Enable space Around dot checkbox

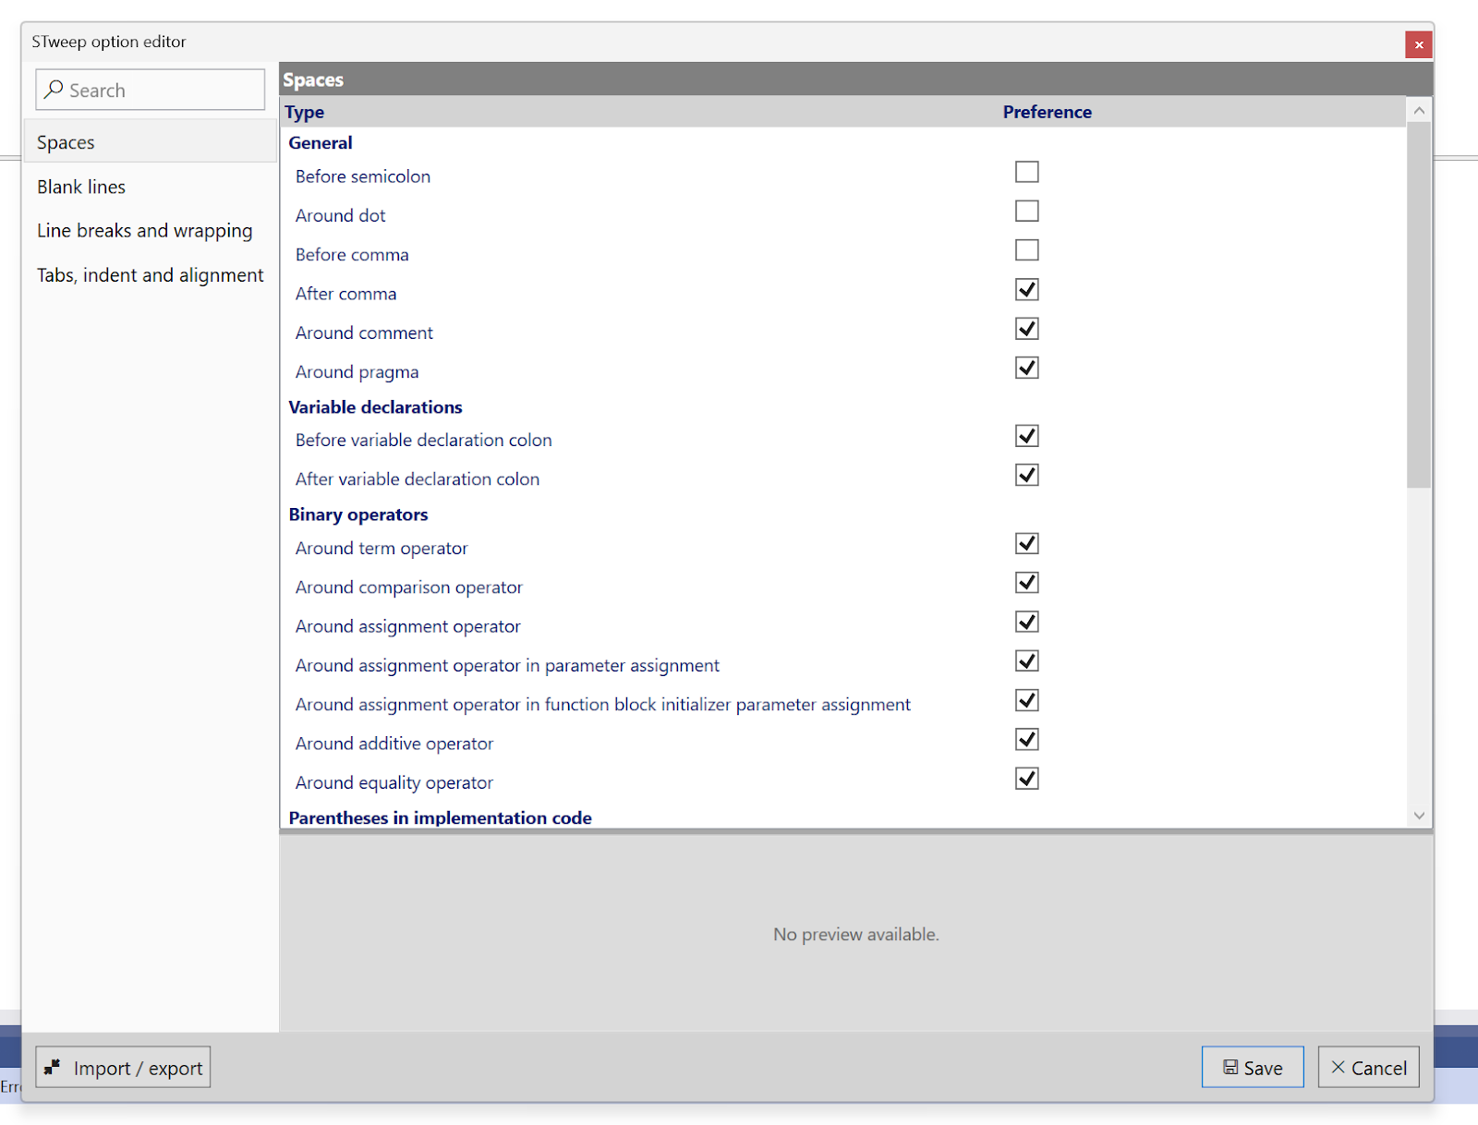click(1026, 211)
